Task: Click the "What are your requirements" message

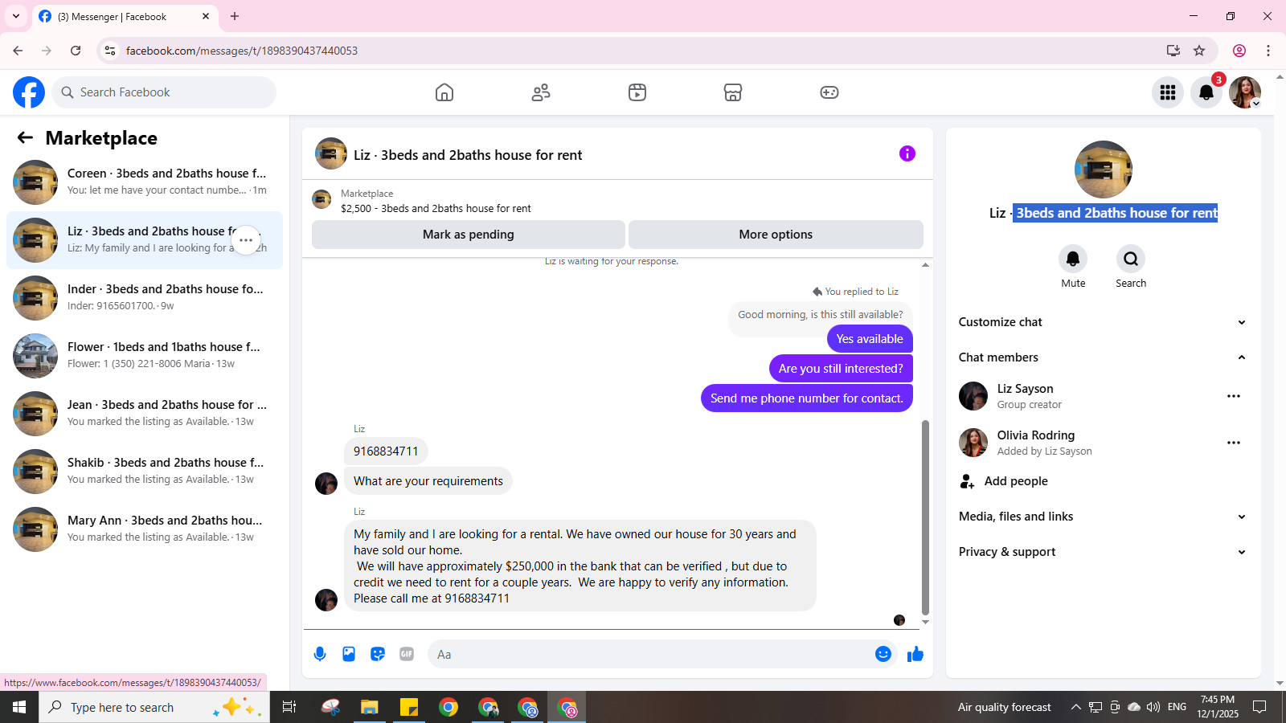Action: point(428,481)
